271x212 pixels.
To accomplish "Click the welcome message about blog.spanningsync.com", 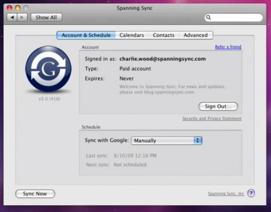I will [x=173, y=89].
